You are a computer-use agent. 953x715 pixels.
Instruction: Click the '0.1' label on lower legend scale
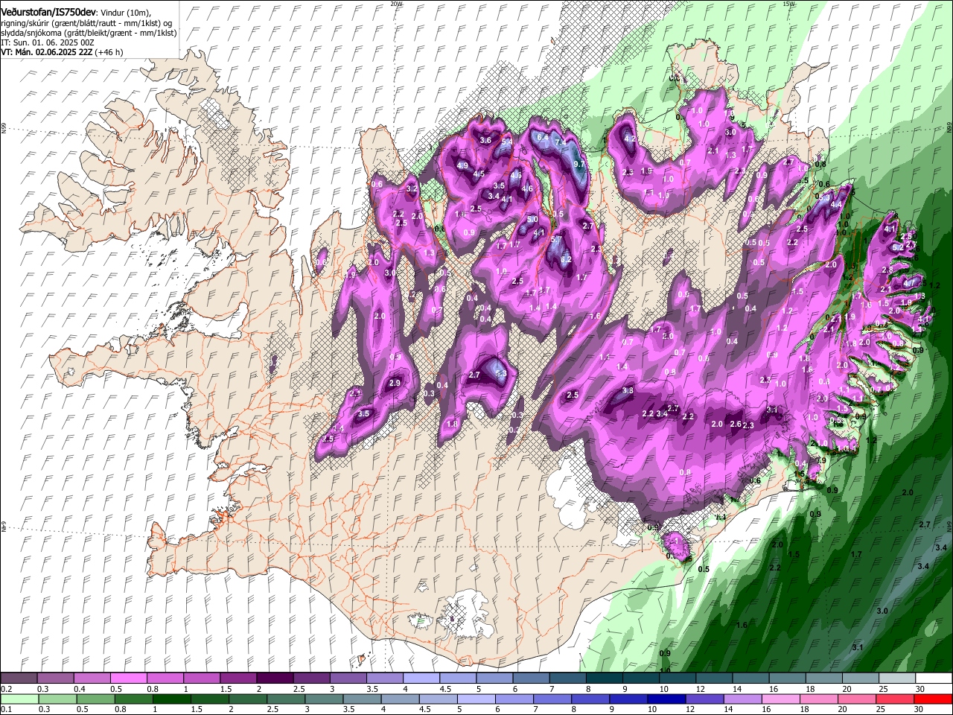point(6,710)
